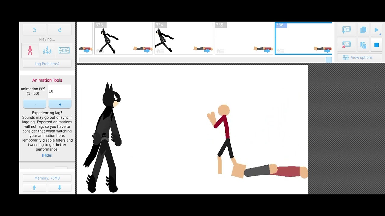The width and height of the screenshot is (385, 216).
Task: Toggle the tween arrow on frame 335
Action: coord(267,51)
